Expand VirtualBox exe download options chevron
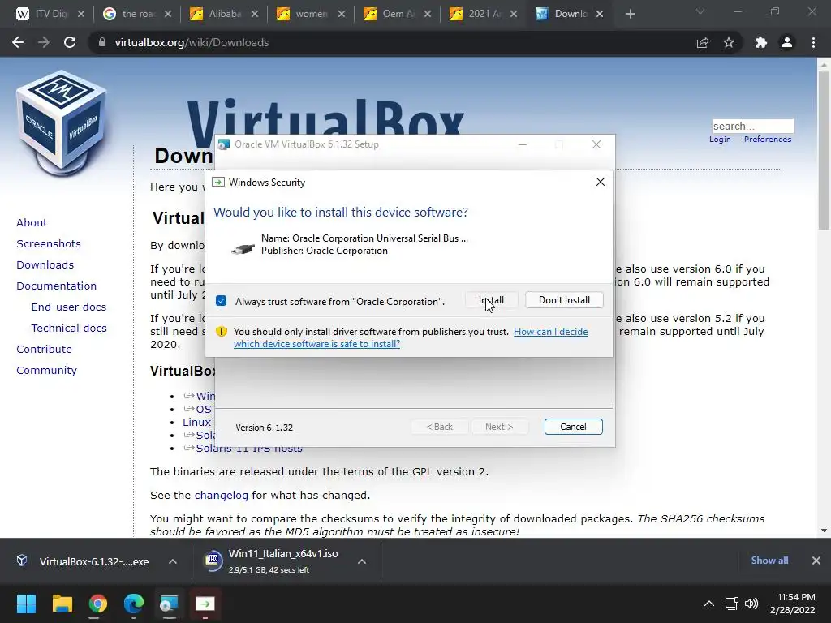Screen dimensions: 831x623 pos(173,561)
